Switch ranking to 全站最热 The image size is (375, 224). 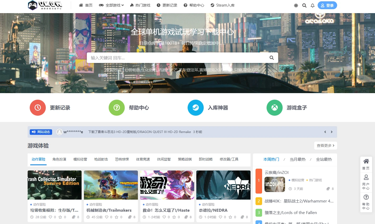coord(324,159)
